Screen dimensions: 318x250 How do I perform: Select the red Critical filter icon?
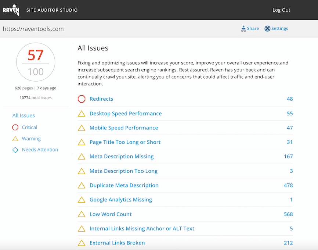[15, 127]
